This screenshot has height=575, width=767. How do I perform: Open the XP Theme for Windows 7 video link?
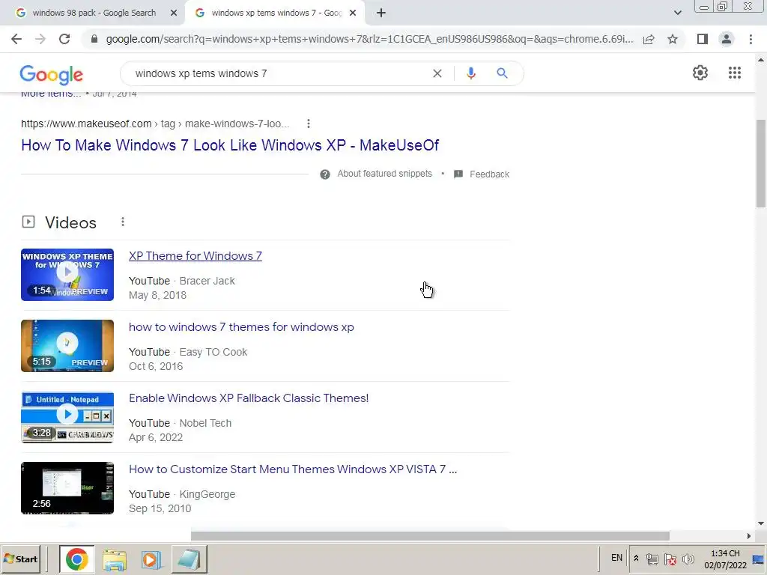coord(195,256)
